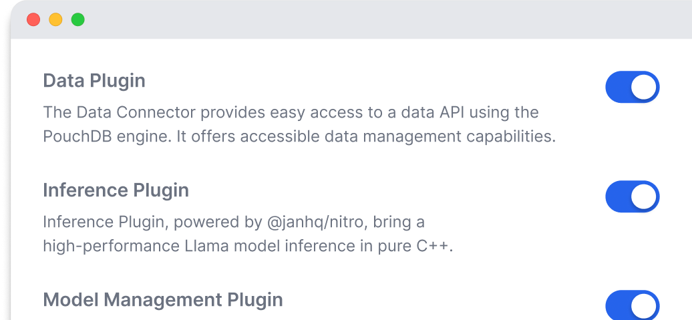Screen dimensions: 692x320
Task: Click the Data Plugin heading
Action: coord(94,81)
